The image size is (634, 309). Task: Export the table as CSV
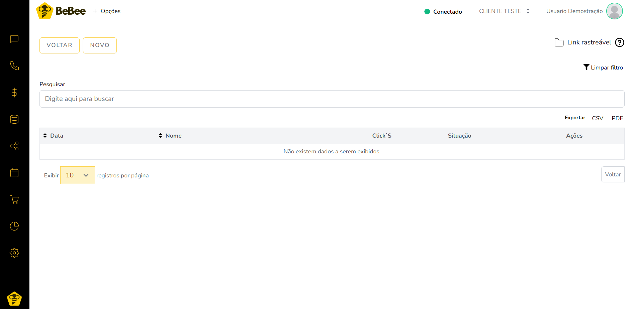click(x=597, y=118)
